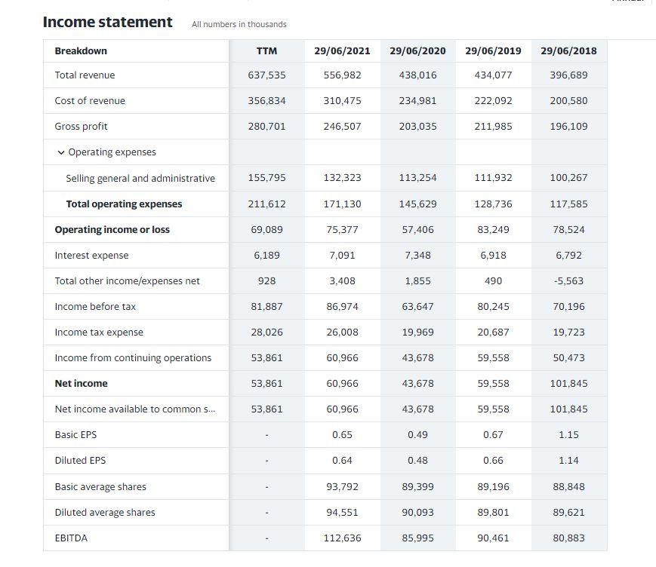The height and width of the screenshot is (567, 656).
Task: Select the Gross profit row
Action: click(x=81, y=126)
